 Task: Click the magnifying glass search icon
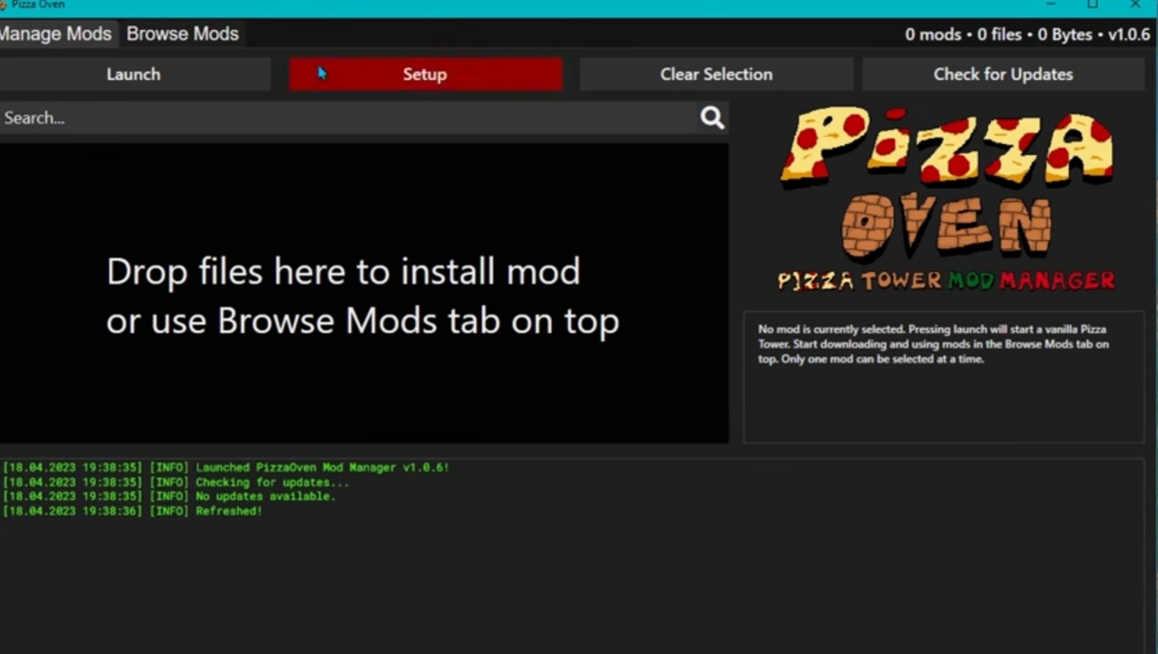pos(712,117)
